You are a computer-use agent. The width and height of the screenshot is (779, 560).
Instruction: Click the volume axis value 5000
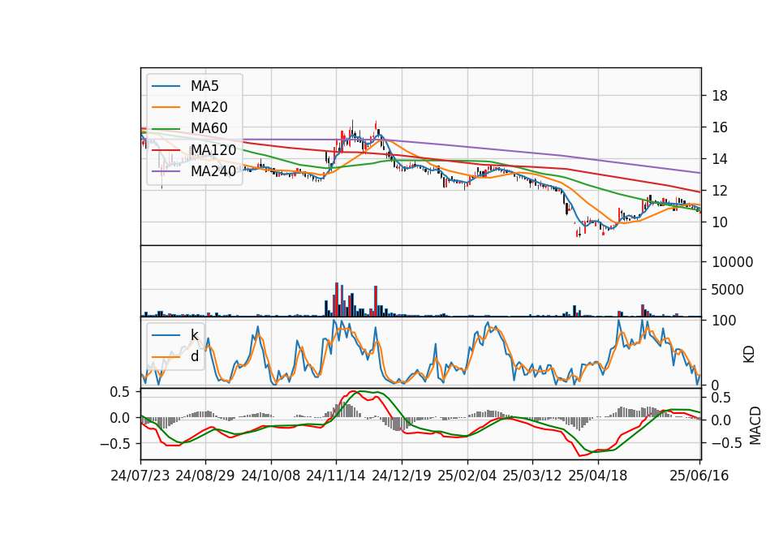(x=728, y=290)
